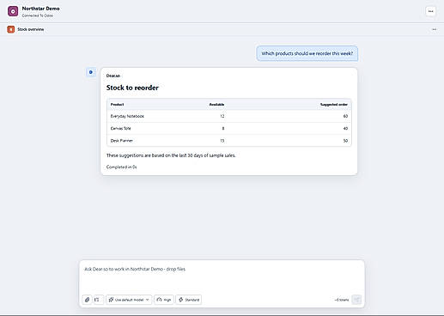Open the more options menu at top right

point(430,11)
